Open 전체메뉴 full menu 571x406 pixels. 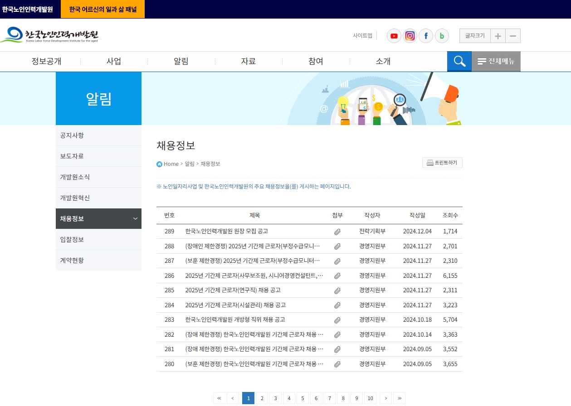(496, 61)
